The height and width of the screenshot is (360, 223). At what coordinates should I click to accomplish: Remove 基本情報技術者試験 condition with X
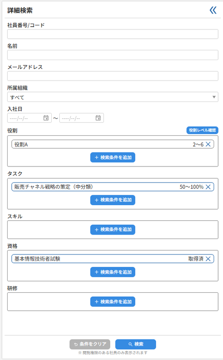click(208, 259)
